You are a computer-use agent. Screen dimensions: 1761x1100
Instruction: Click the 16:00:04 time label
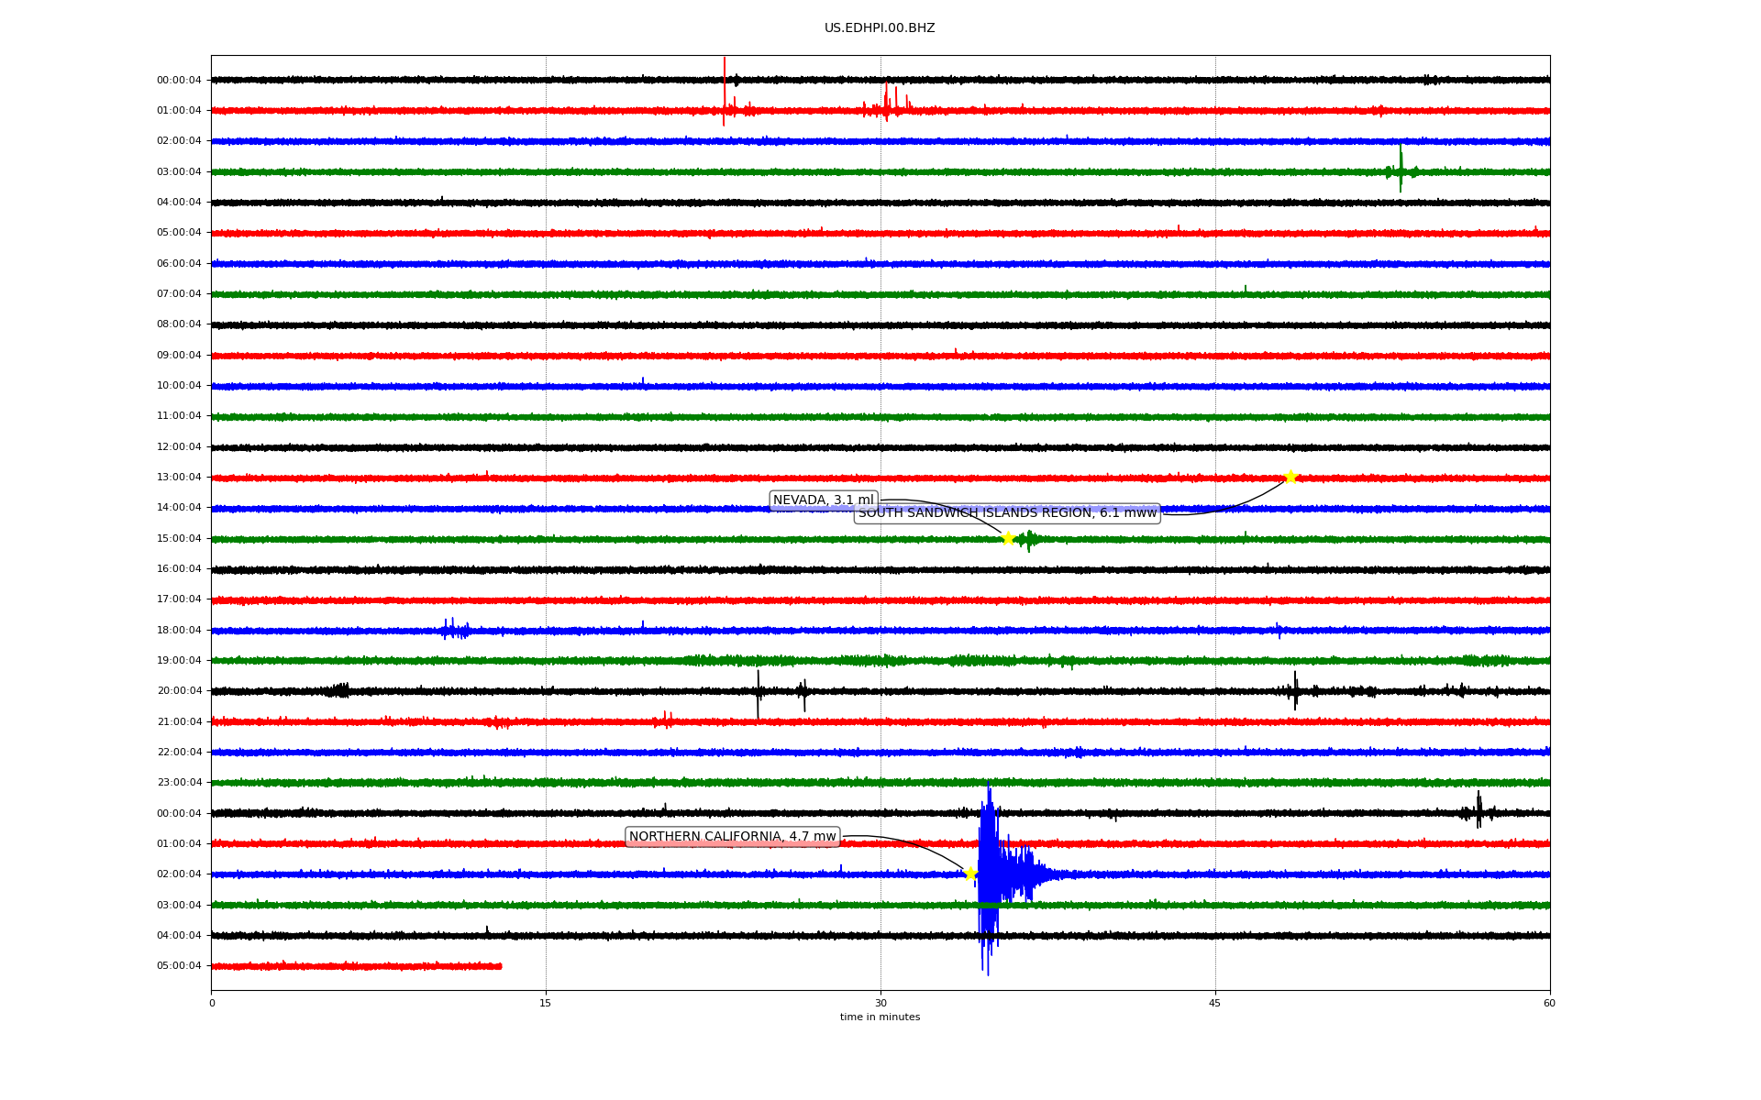coord(179,569)
